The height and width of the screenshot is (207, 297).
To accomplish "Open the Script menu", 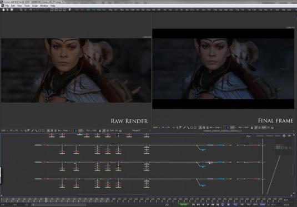I will [x=35, y=6].
